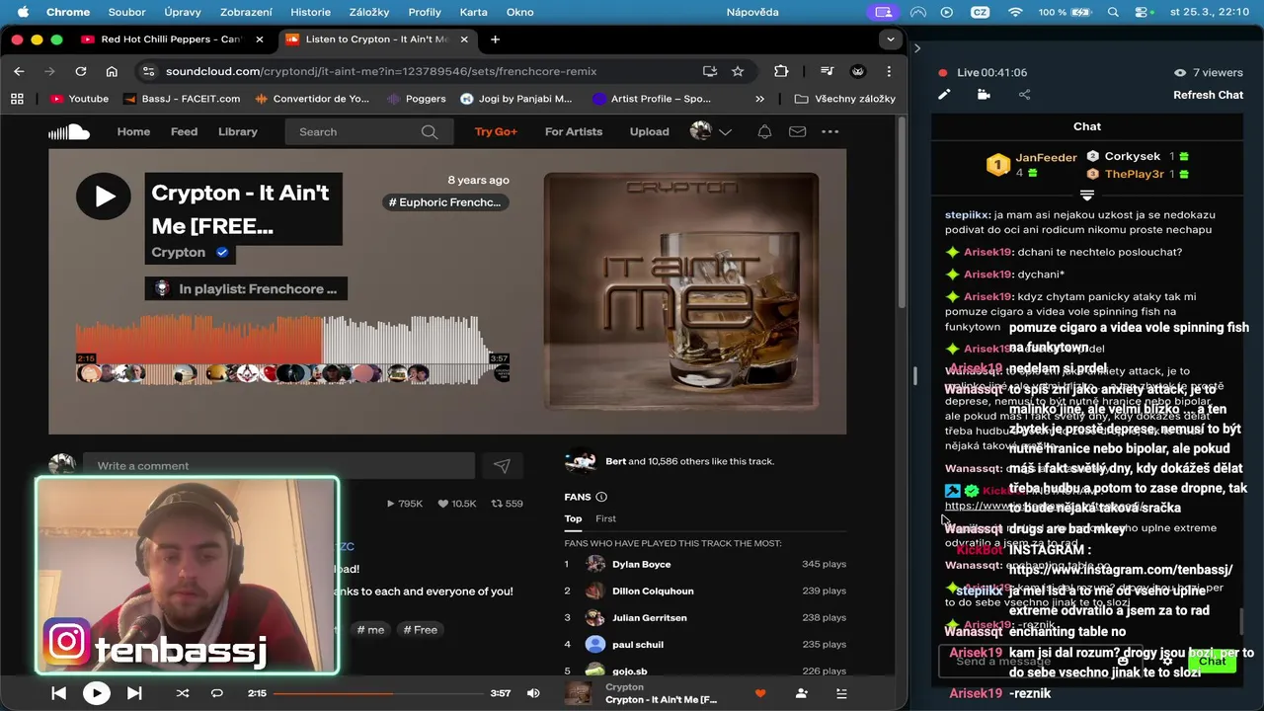Click the Wi-Fi icon in macOS menu bar

pyautogui.click(x=1015, y=12)
